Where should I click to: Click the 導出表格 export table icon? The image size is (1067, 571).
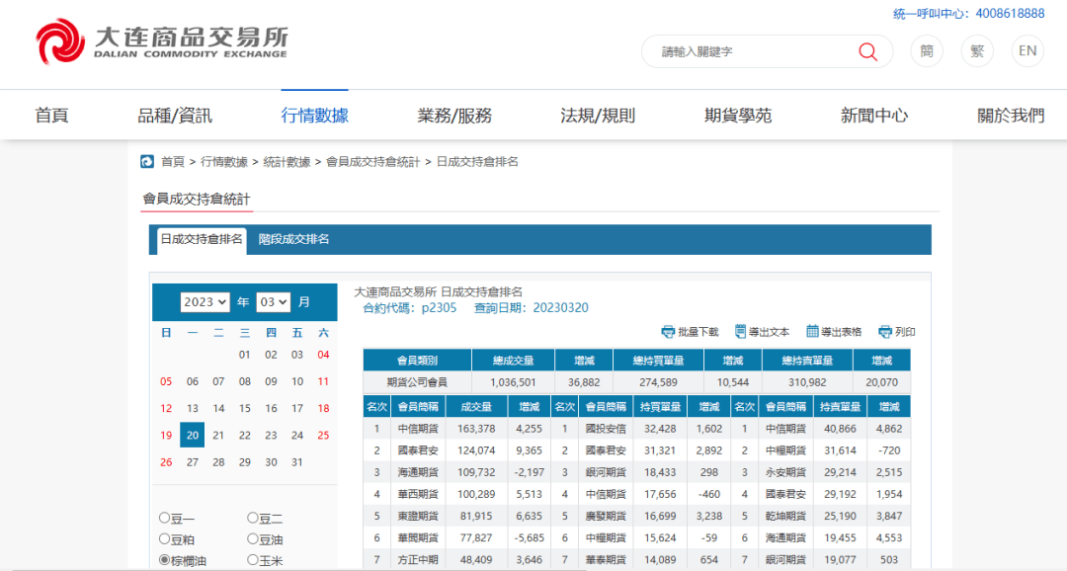(813, 332)
